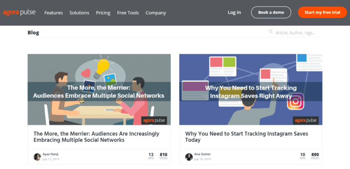The width and height of the screenshot is (350, 169).
Task: Open the Instagram Saves article thumbnail
Action: click(251, 89)
